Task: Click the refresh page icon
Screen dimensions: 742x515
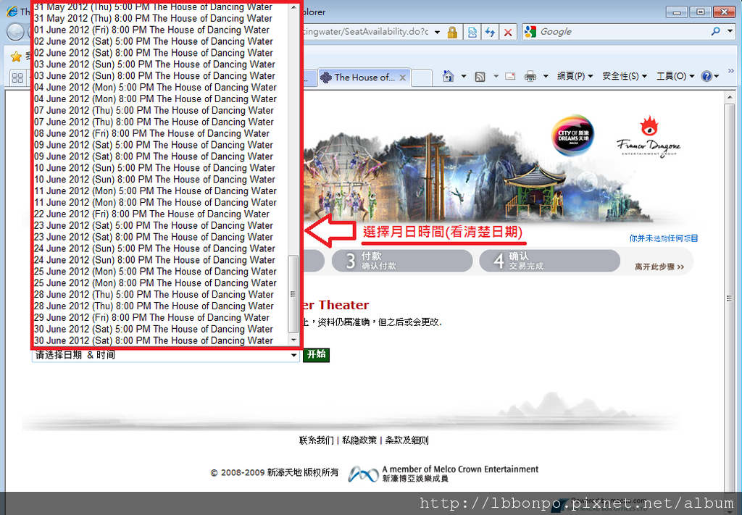Action: (490, 32)
